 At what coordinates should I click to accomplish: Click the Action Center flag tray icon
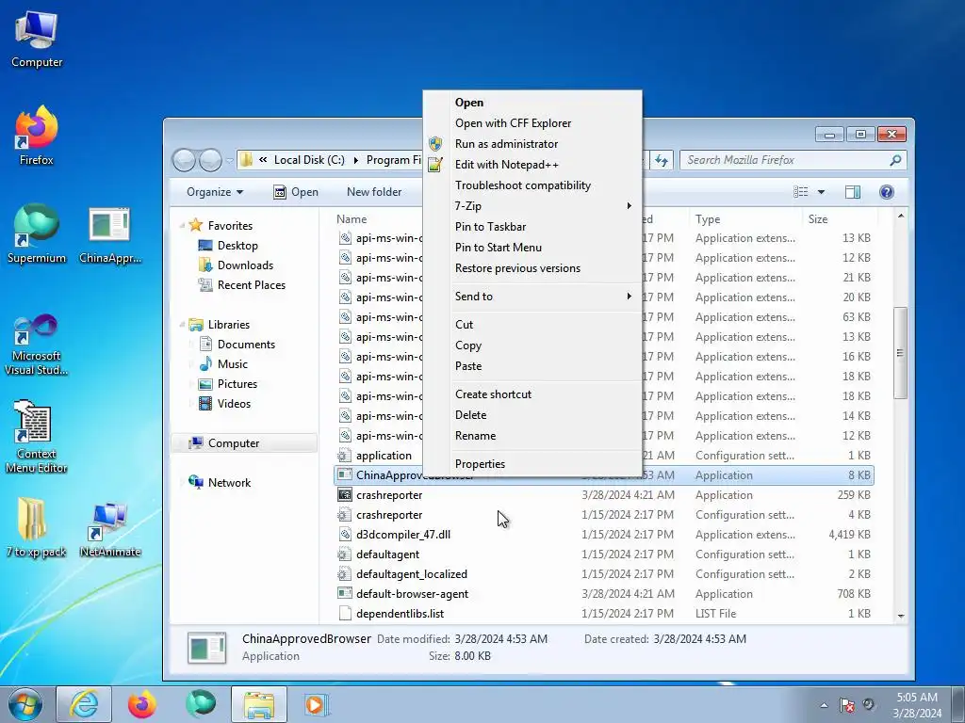(x=847, y=705)
